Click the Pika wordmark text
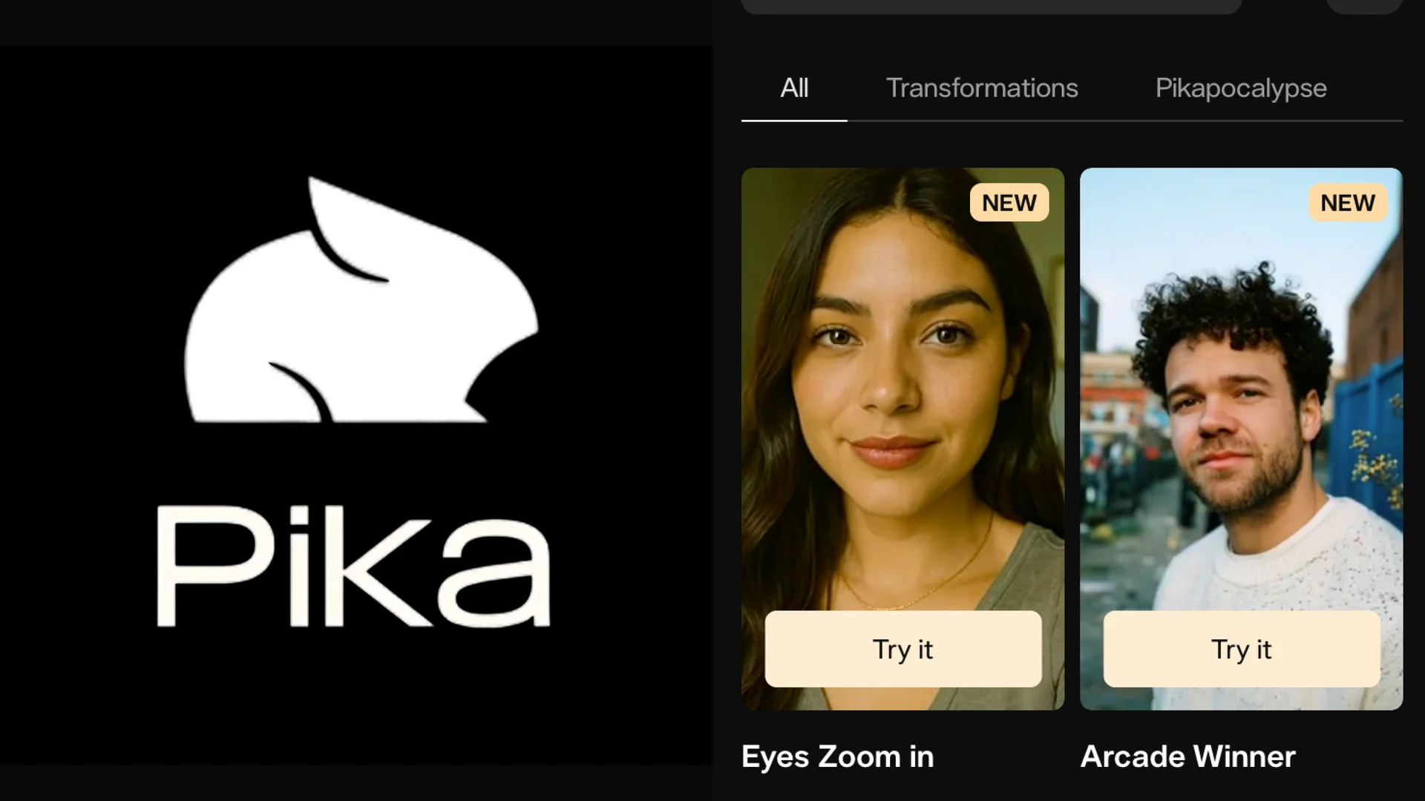This screenshot has width=1425, height=801. pos(353,567)
